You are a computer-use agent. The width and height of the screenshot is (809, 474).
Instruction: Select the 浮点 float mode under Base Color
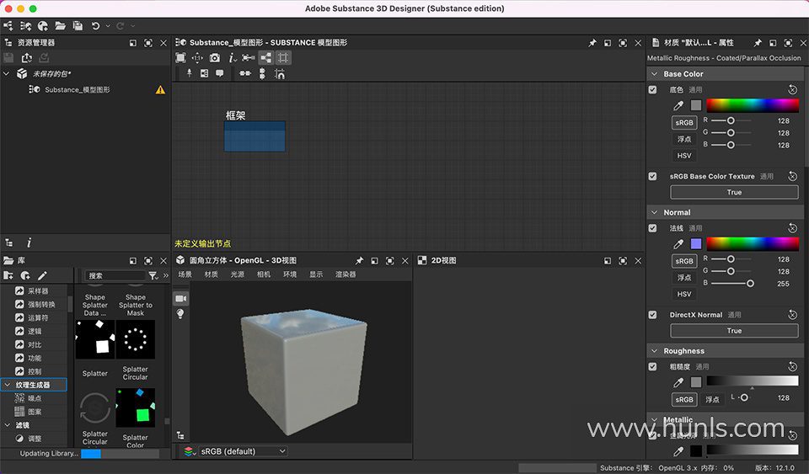[684, 139]
